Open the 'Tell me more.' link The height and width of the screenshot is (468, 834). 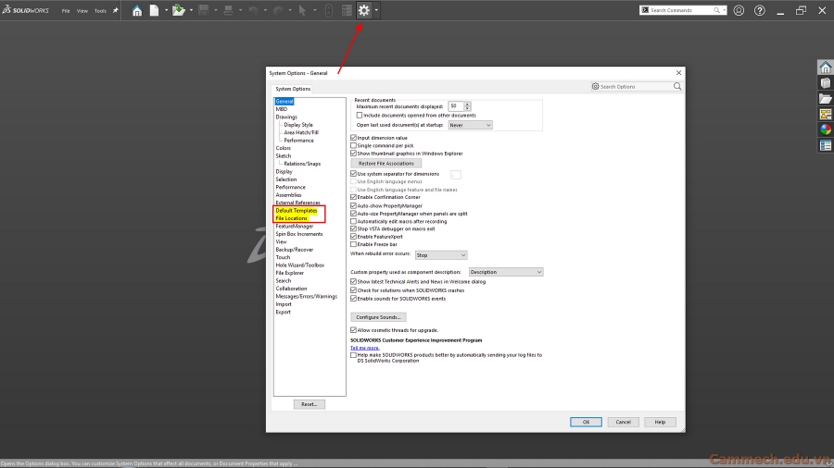tap(365, 348)
